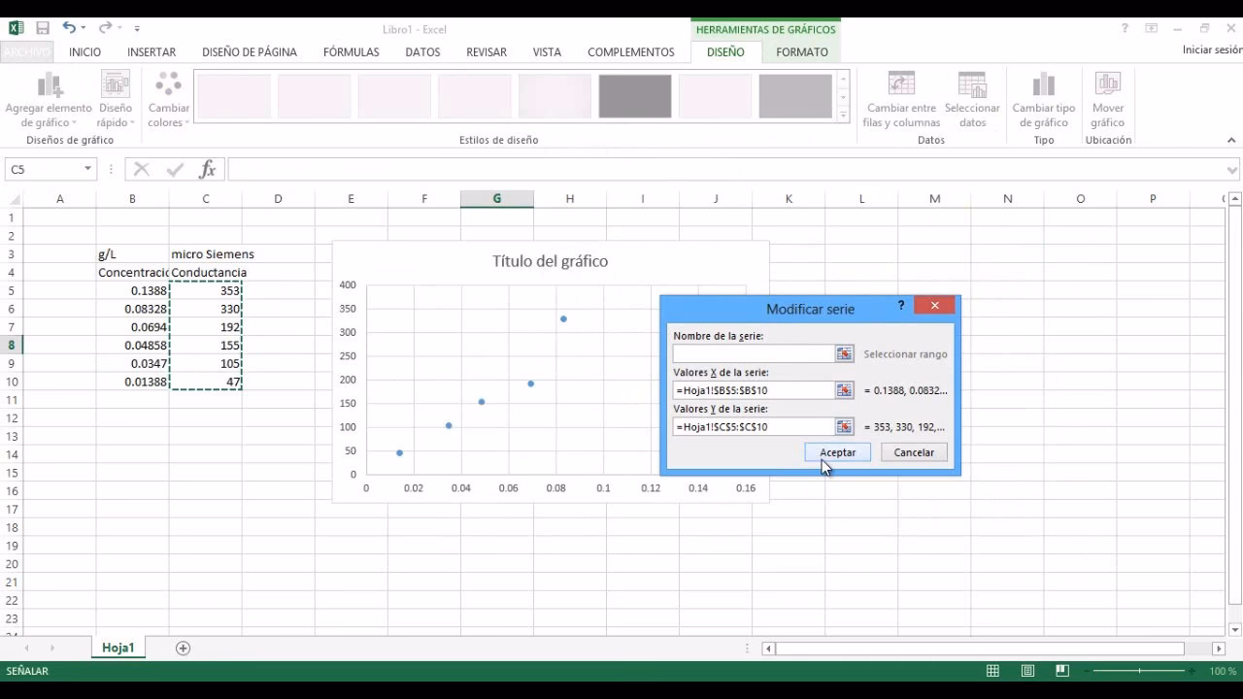Click Cambiar tipo de gráfico
The image size is (1243, 699).
1044,100
